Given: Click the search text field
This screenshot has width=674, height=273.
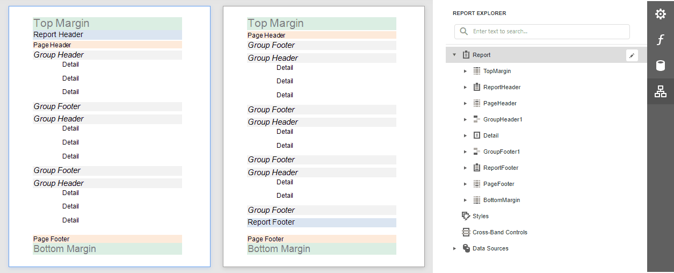Looking at the screenshot, I should click(548, 31).
